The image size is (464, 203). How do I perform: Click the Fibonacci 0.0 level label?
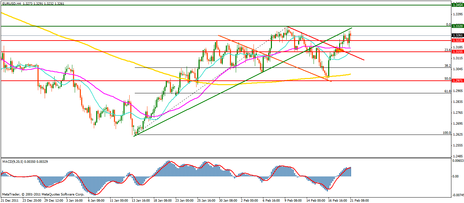click(x=449, y=25)
